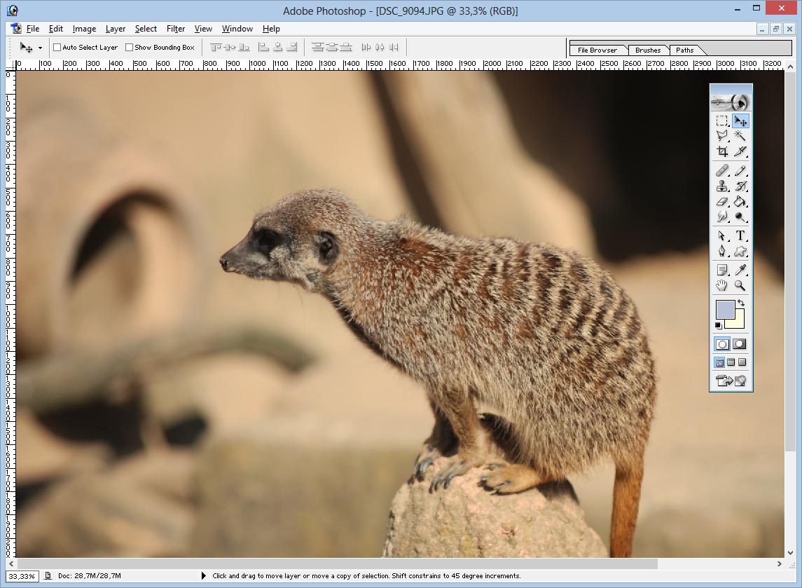Activate the Type tool

coord(740,236)
